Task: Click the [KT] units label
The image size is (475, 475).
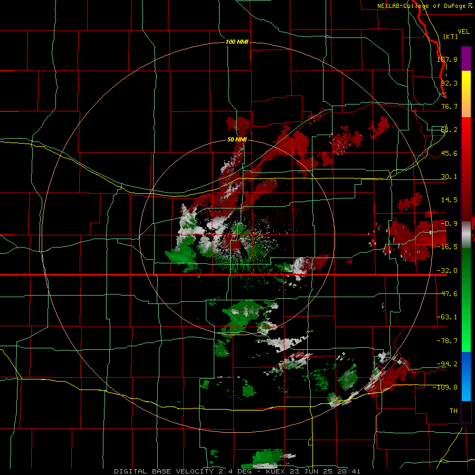Action: [x=451, y=36]
